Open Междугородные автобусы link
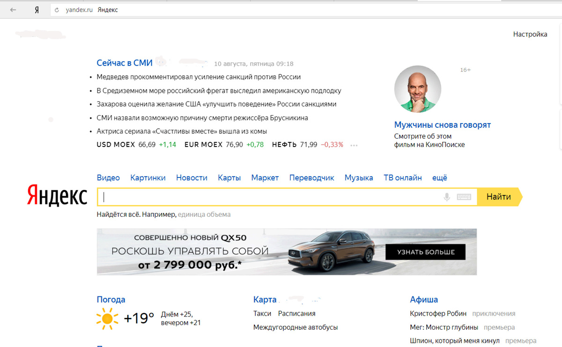Screen dimensions: 562x347 coord(296,327)
